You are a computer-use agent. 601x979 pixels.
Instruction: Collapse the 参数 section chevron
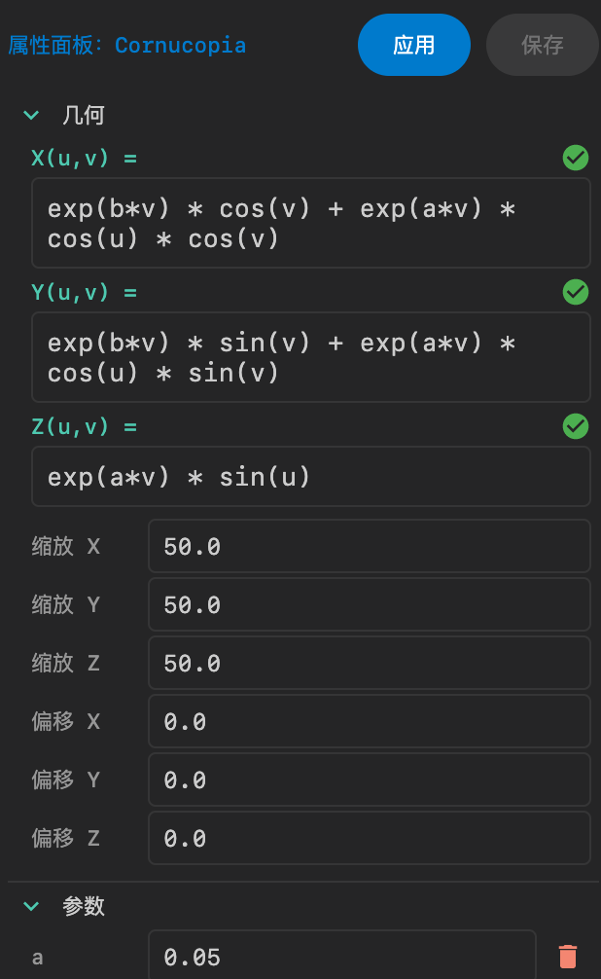(31, 906)
